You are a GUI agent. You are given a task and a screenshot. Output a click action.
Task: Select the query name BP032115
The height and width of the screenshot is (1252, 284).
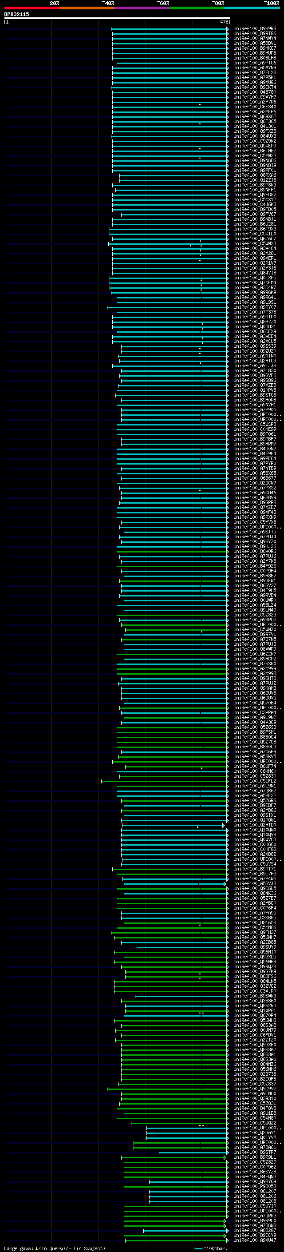[16, 15]
